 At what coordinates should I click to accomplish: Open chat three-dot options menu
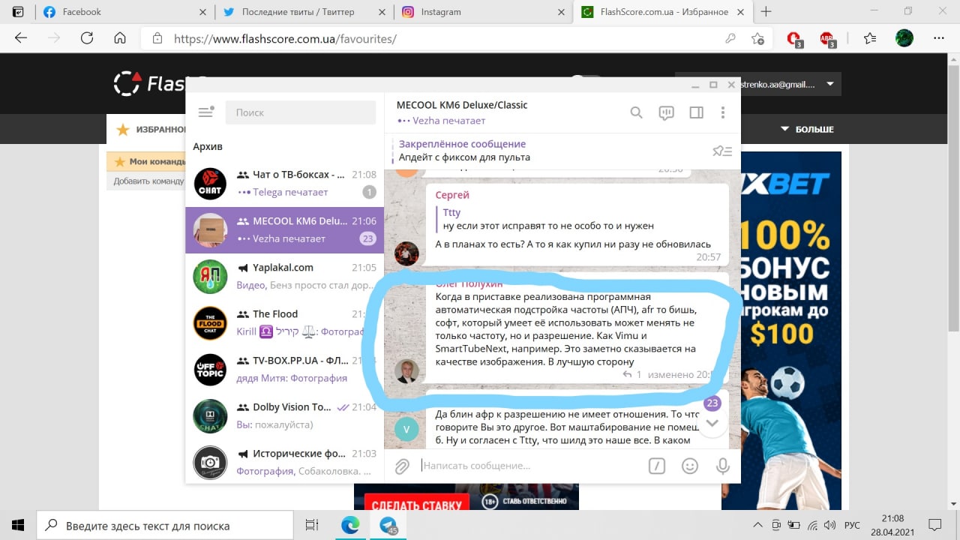coord(723,112)
